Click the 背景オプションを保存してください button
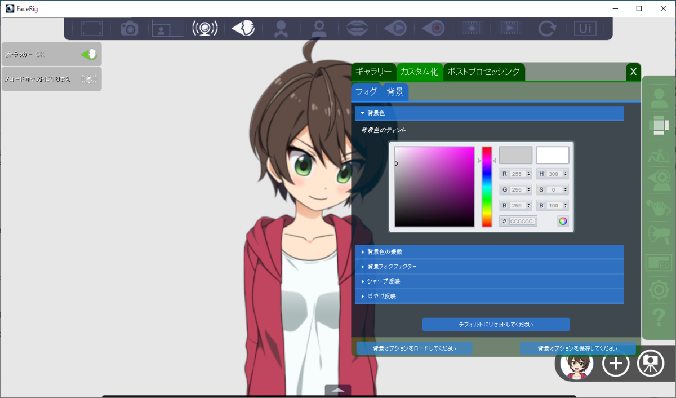 [577, 348]
